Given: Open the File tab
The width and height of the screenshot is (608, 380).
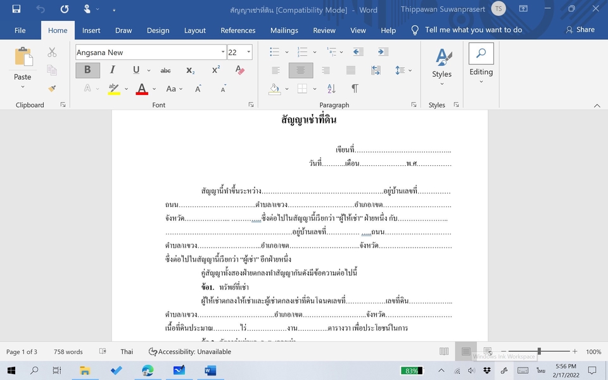Looking at the screenshot, I should (20, 30).
